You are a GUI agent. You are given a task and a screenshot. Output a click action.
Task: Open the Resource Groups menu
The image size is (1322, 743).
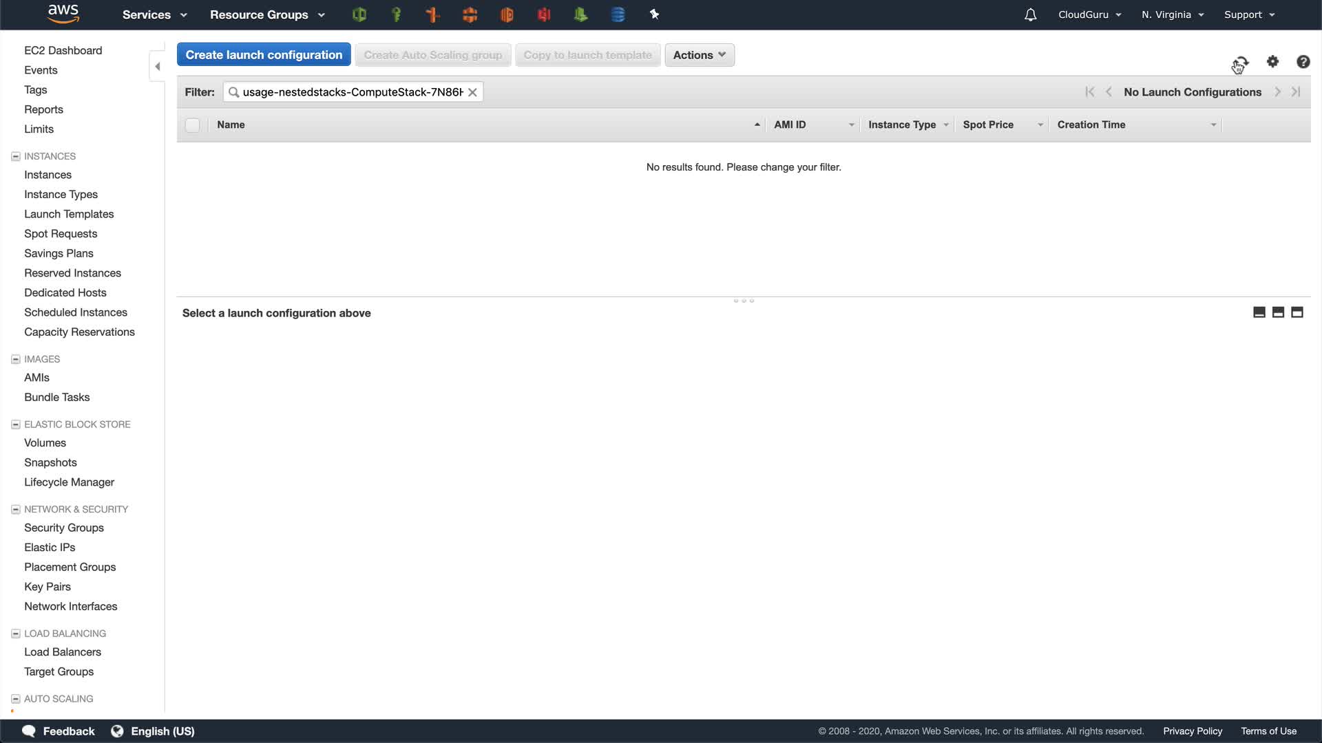tap(267, 14)
